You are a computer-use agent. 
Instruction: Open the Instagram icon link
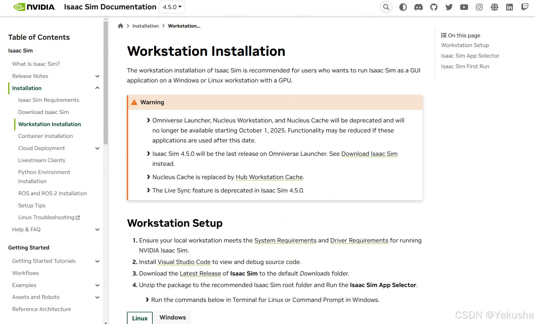pyautogui.click(x=479, y=7)
